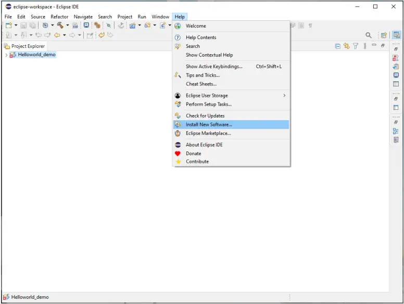Click the New wizard toolbar icon

(8, 26)
